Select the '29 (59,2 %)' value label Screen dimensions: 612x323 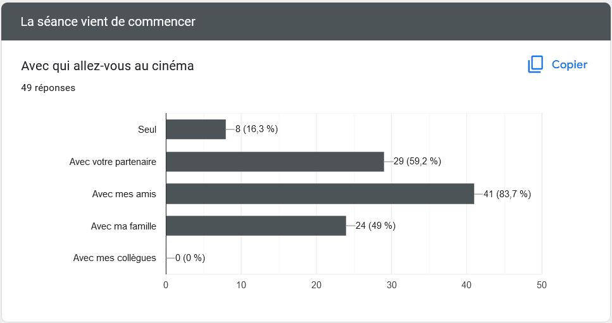[417, 161]
